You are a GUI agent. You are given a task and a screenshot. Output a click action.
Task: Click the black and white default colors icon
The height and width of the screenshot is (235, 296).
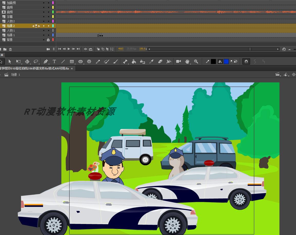point(232,61)
